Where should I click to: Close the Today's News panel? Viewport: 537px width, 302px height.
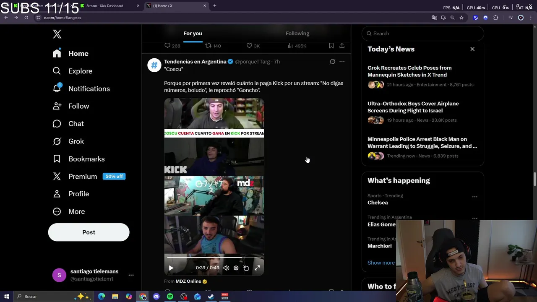coord(472,49)
